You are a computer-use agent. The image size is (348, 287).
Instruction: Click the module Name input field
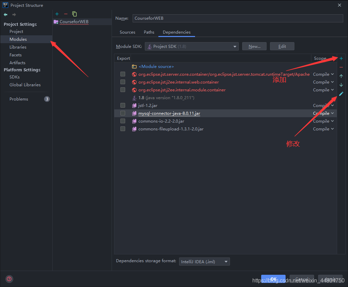tap(238, 18)
